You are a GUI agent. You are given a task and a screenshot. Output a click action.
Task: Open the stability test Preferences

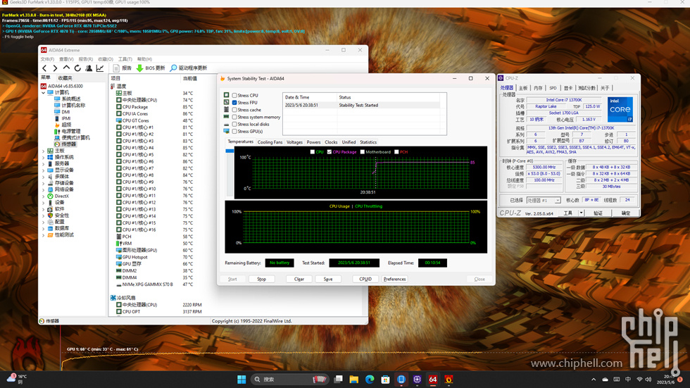pyautogui.click(x=395, y=279)
